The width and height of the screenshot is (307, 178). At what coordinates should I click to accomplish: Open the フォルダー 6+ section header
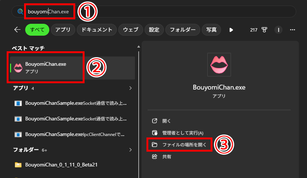point(30,150)
